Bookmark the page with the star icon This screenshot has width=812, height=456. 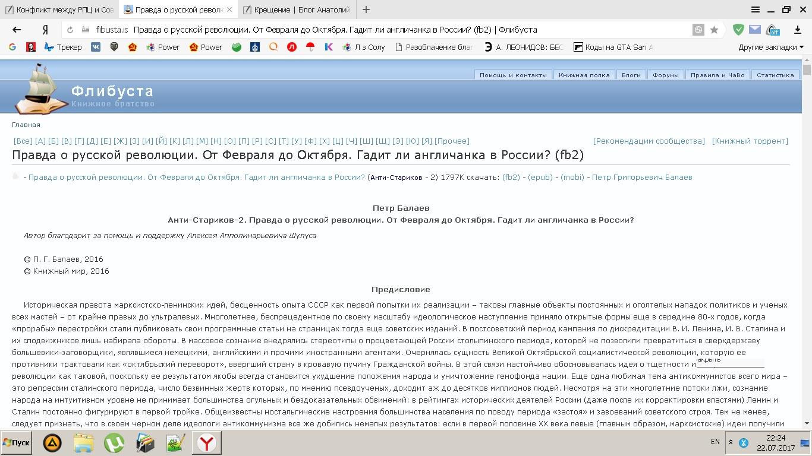click(714, 30)
